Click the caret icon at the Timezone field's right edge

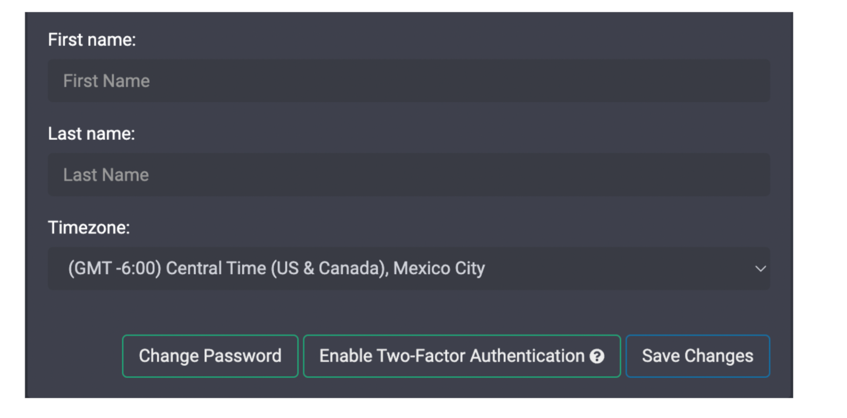761,268
